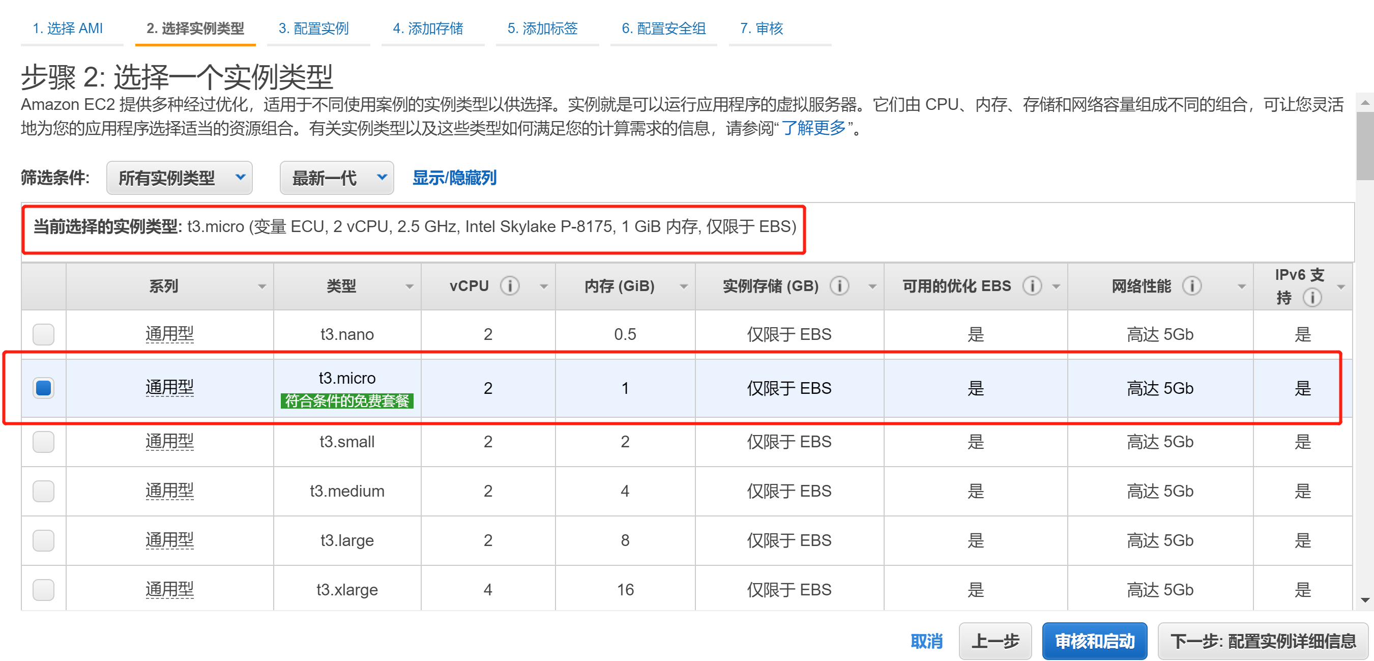This screenshot has width=1374, height=661.
Task: Open the 最新一代 generation dropdown
Action: [337, 178]
